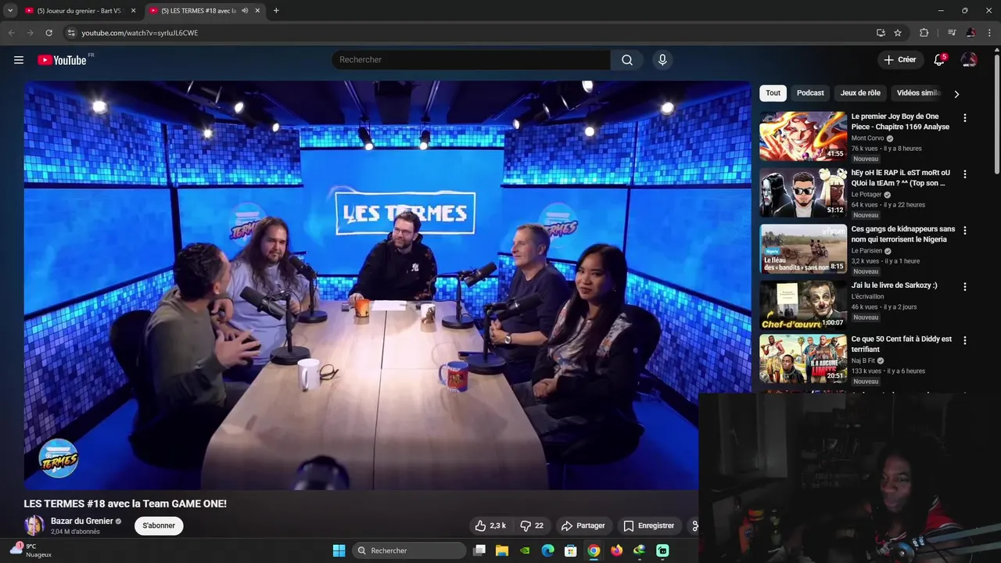Open Firefox from the taskbar
The width and height of the screenshot is (1001, 563).
point(616,550)
